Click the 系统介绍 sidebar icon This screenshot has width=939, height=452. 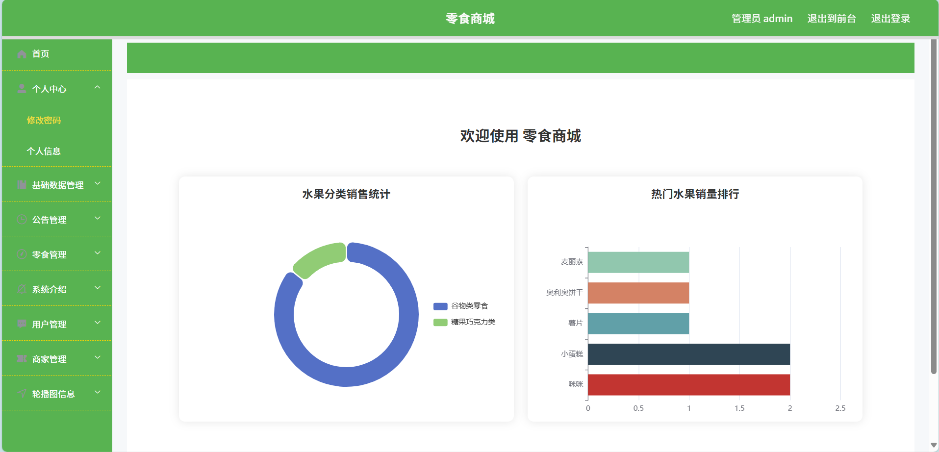(x=22, y=289)
